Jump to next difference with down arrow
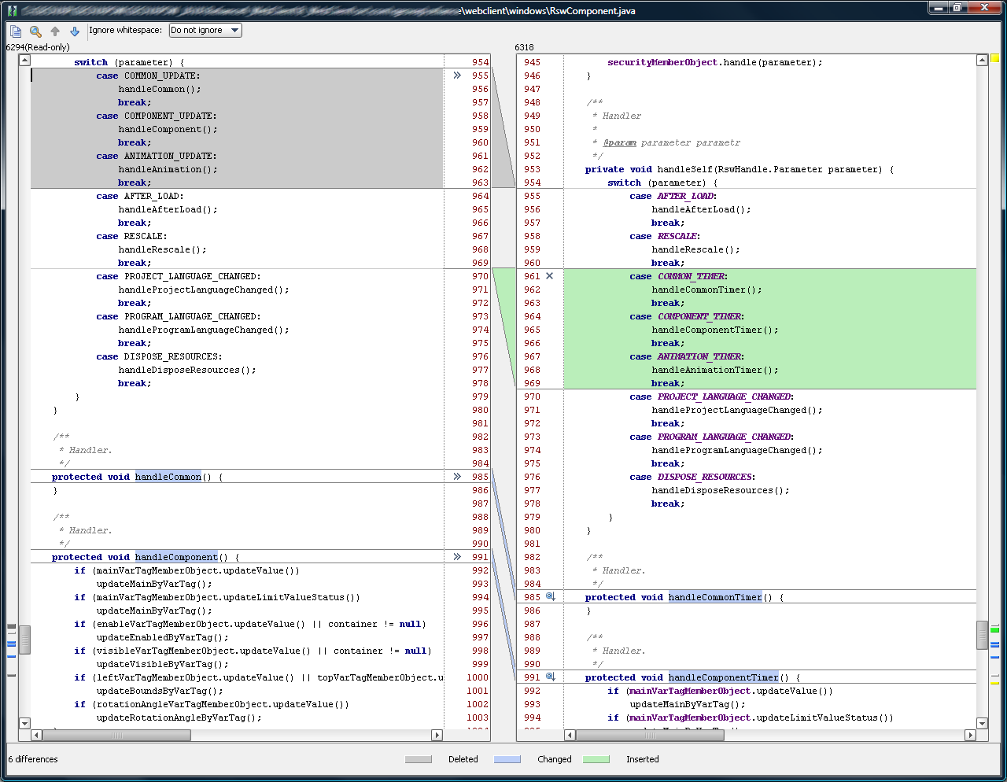Screen dimensions: 1007x782 click(75, 31)
